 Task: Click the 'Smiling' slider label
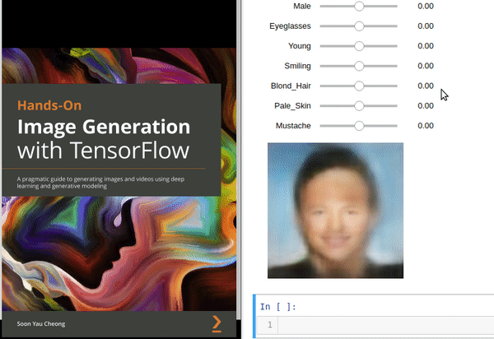297,66
